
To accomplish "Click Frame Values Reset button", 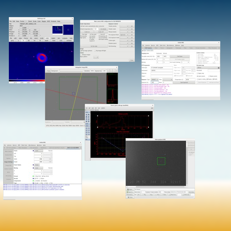I will (x=37, y=165).
